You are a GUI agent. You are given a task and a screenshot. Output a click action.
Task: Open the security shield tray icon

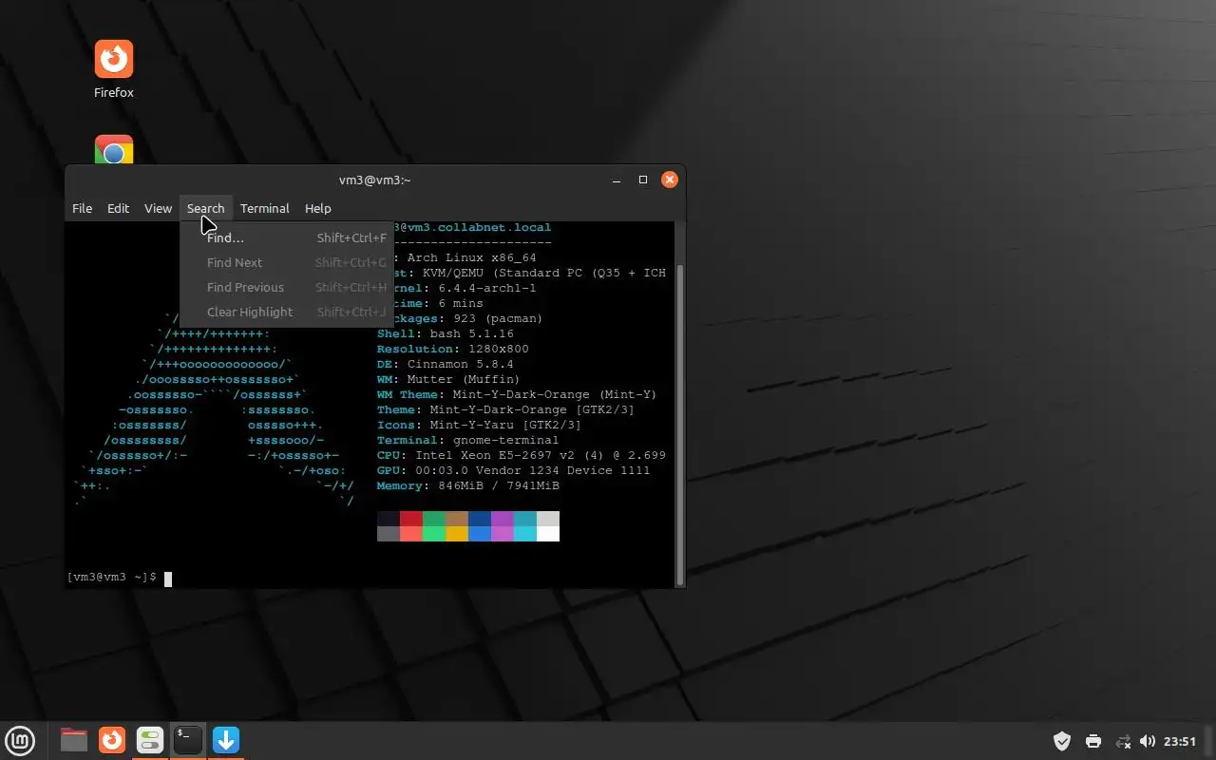(1063, 741)
